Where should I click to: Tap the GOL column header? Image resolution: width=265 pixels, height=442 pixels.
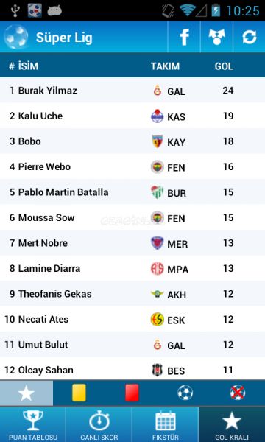pos(224,66)
